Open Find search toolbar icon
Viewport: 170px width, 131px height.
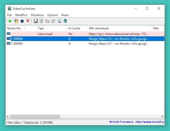click(x=59, y=21)
